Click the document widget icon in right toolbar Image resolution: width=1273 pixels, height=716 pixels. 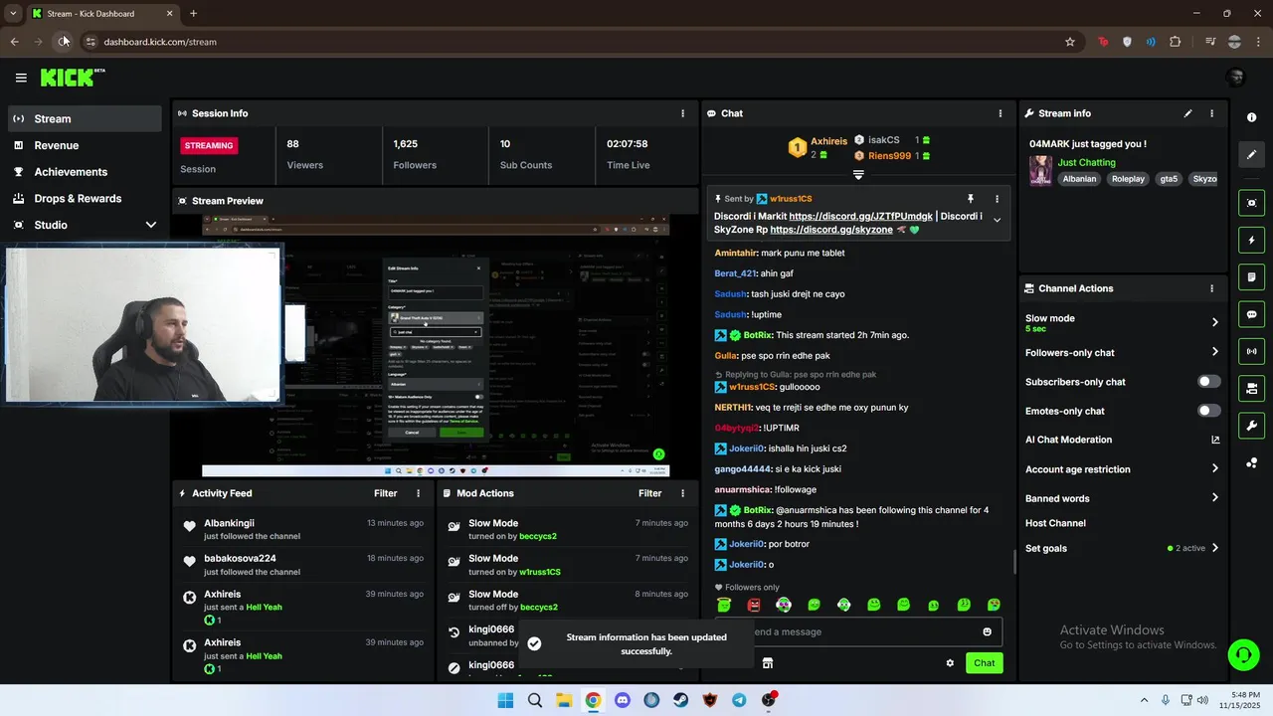point(1251,276)
